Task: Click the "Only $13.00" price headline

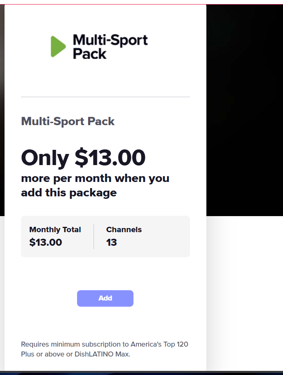Action: point(83,158)
